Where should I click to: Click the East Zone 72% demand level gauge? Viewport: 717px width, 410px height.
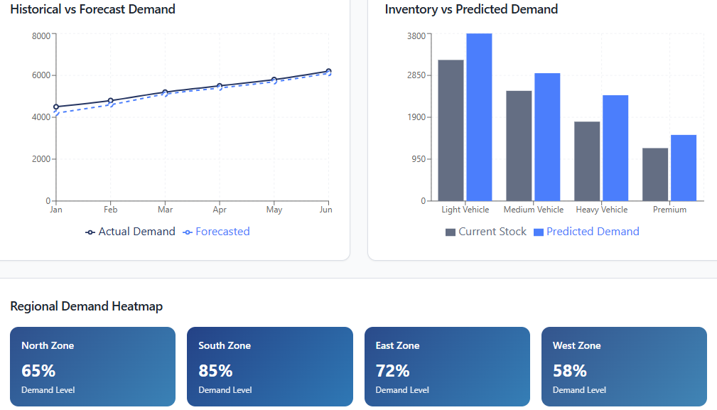392,371
